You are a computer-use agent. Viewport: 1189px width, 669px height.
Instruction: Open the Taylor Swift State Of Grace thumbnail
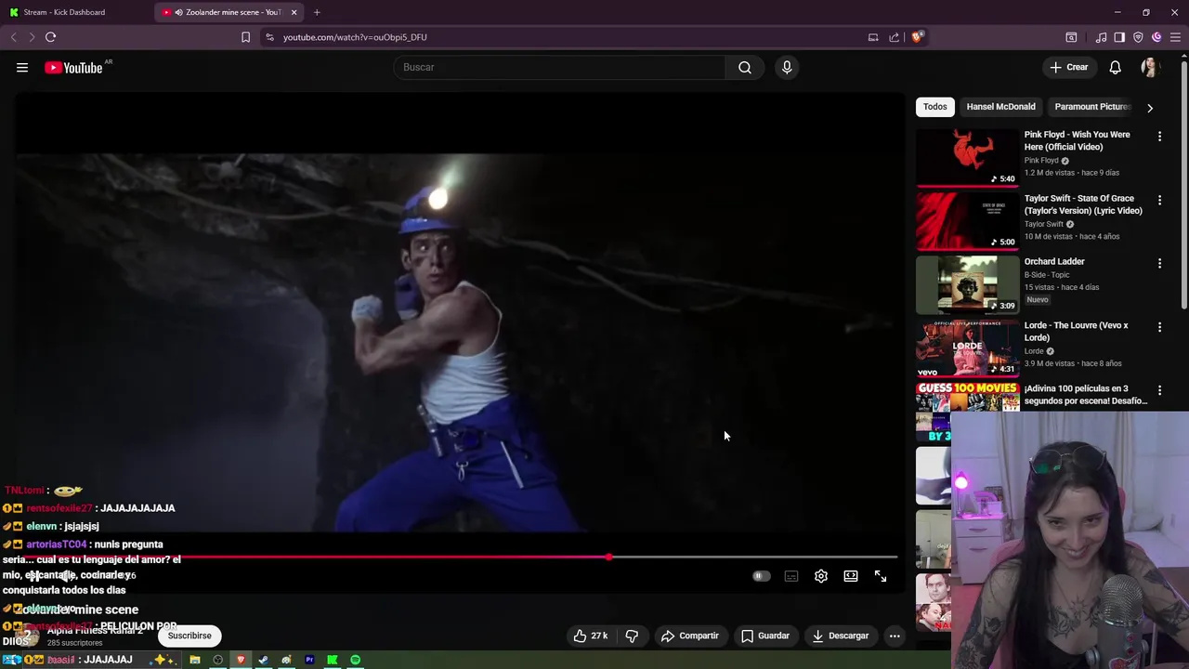pos(967,221)
